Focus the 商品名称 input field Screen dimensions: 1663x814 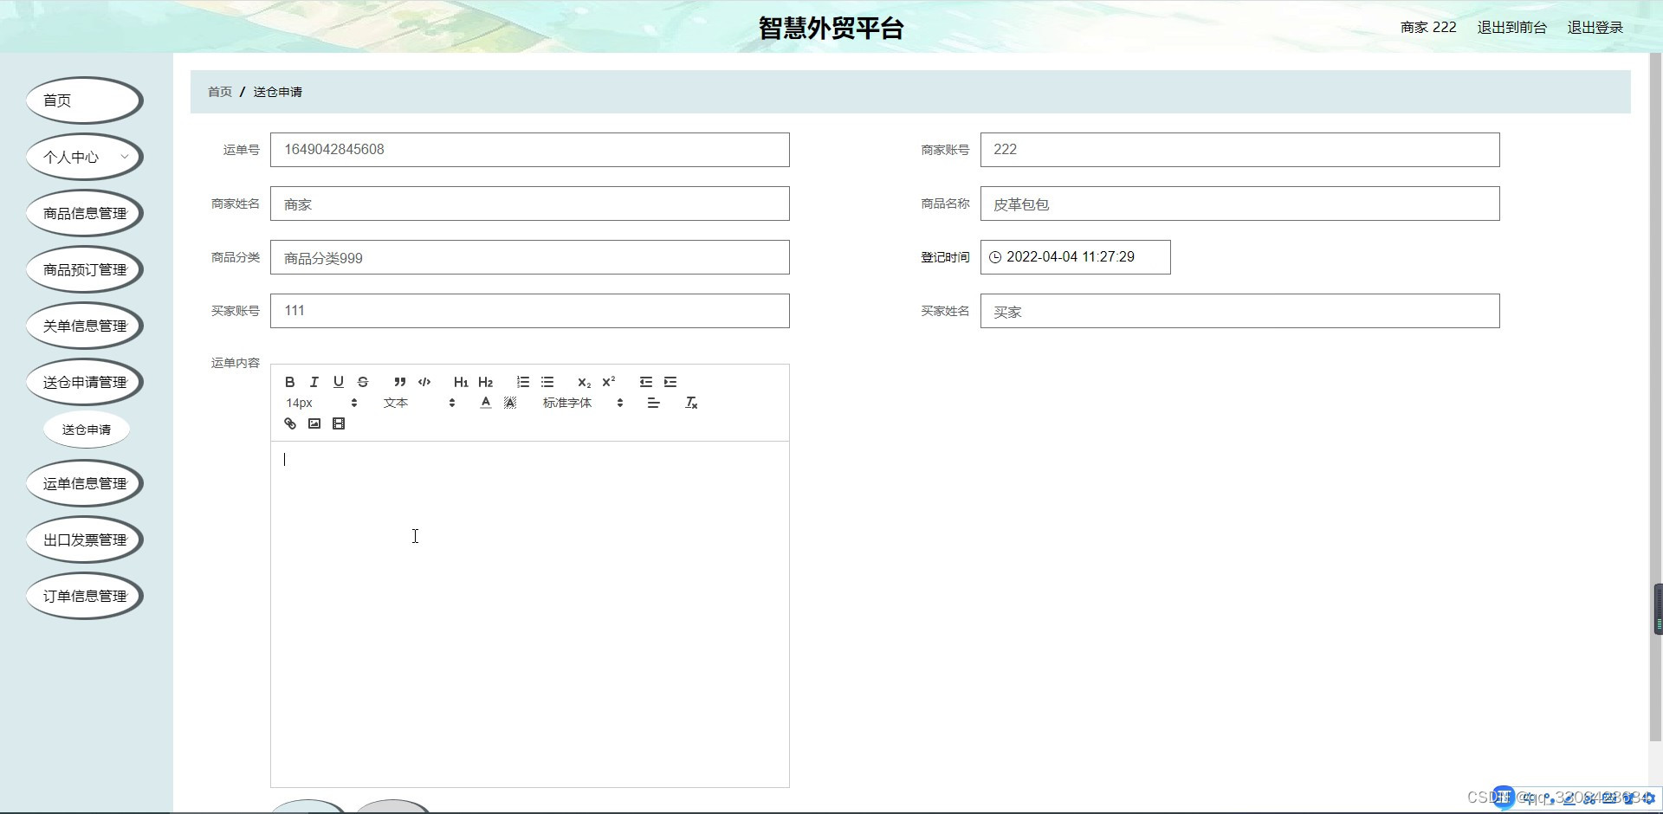coord(1240,203)
